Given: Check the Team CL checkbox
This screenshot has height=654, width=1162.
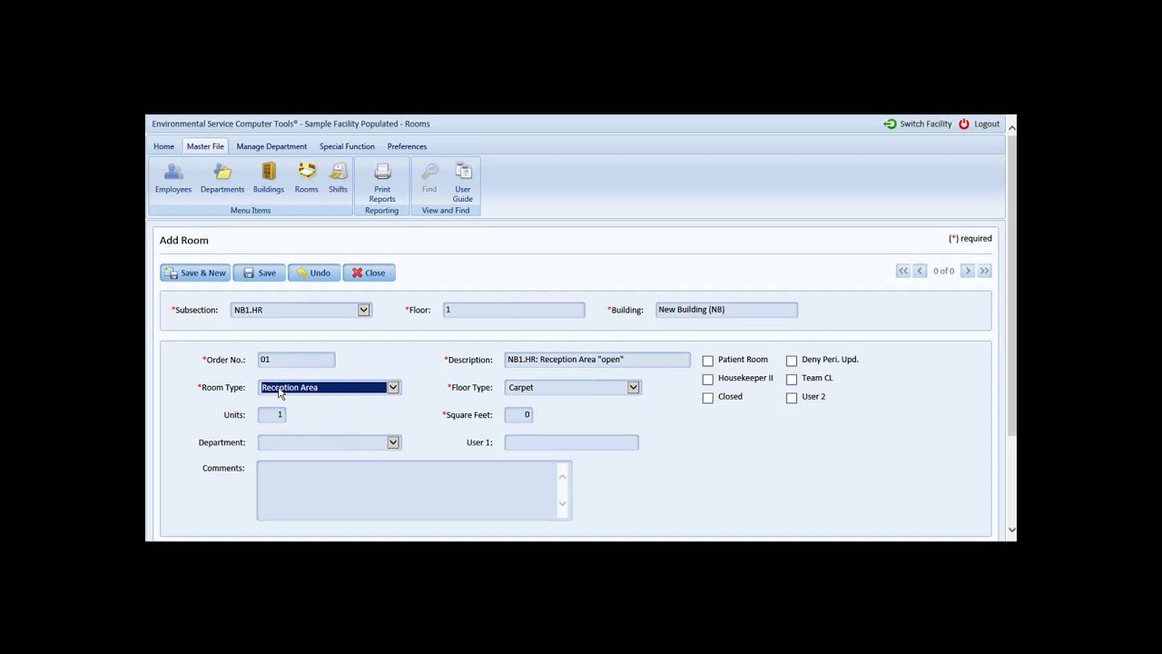Looking at the screenshot, I should pyautogui.click(x=792, y=379).
